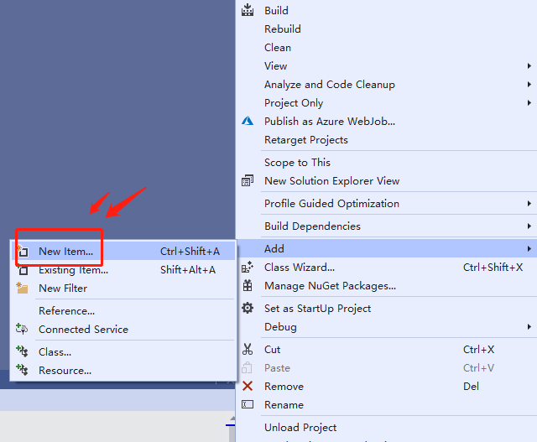Expand the Build Dependencies submenu arrow
This screenshot has width=537, height=442.
[529, 226]
